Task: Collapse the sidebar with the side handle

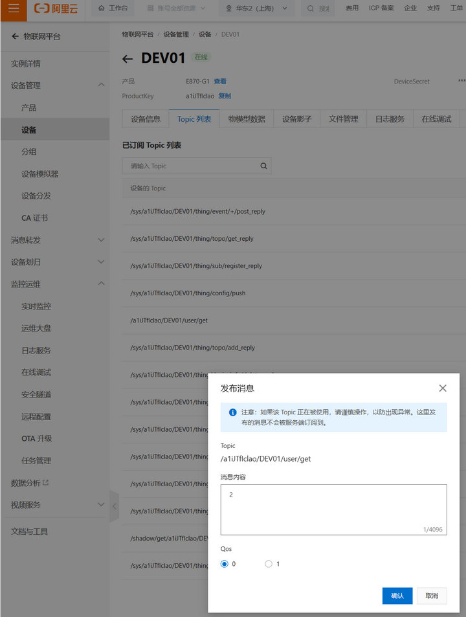Action: 115,507
